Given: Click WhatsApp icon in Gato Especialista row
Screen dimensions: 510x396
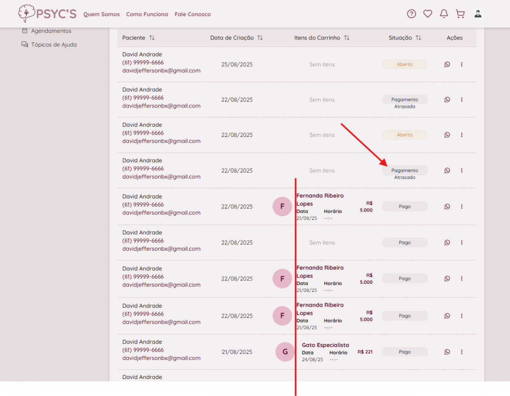Looking at the screenshot, I should point(447,352).
